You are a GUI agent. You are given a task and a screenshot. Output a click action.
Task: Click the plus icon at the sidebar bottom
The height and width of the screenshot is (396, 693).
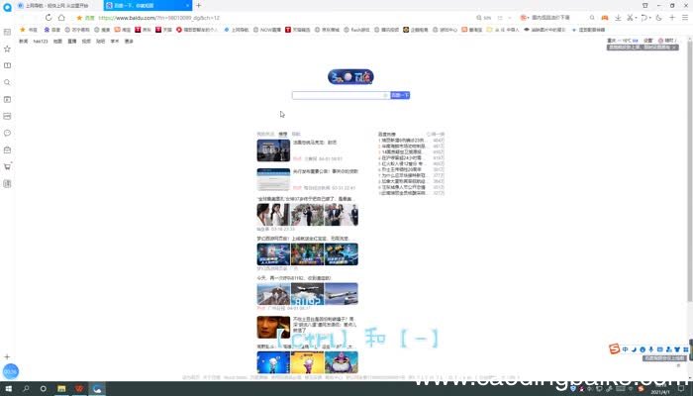click(7, 356)
